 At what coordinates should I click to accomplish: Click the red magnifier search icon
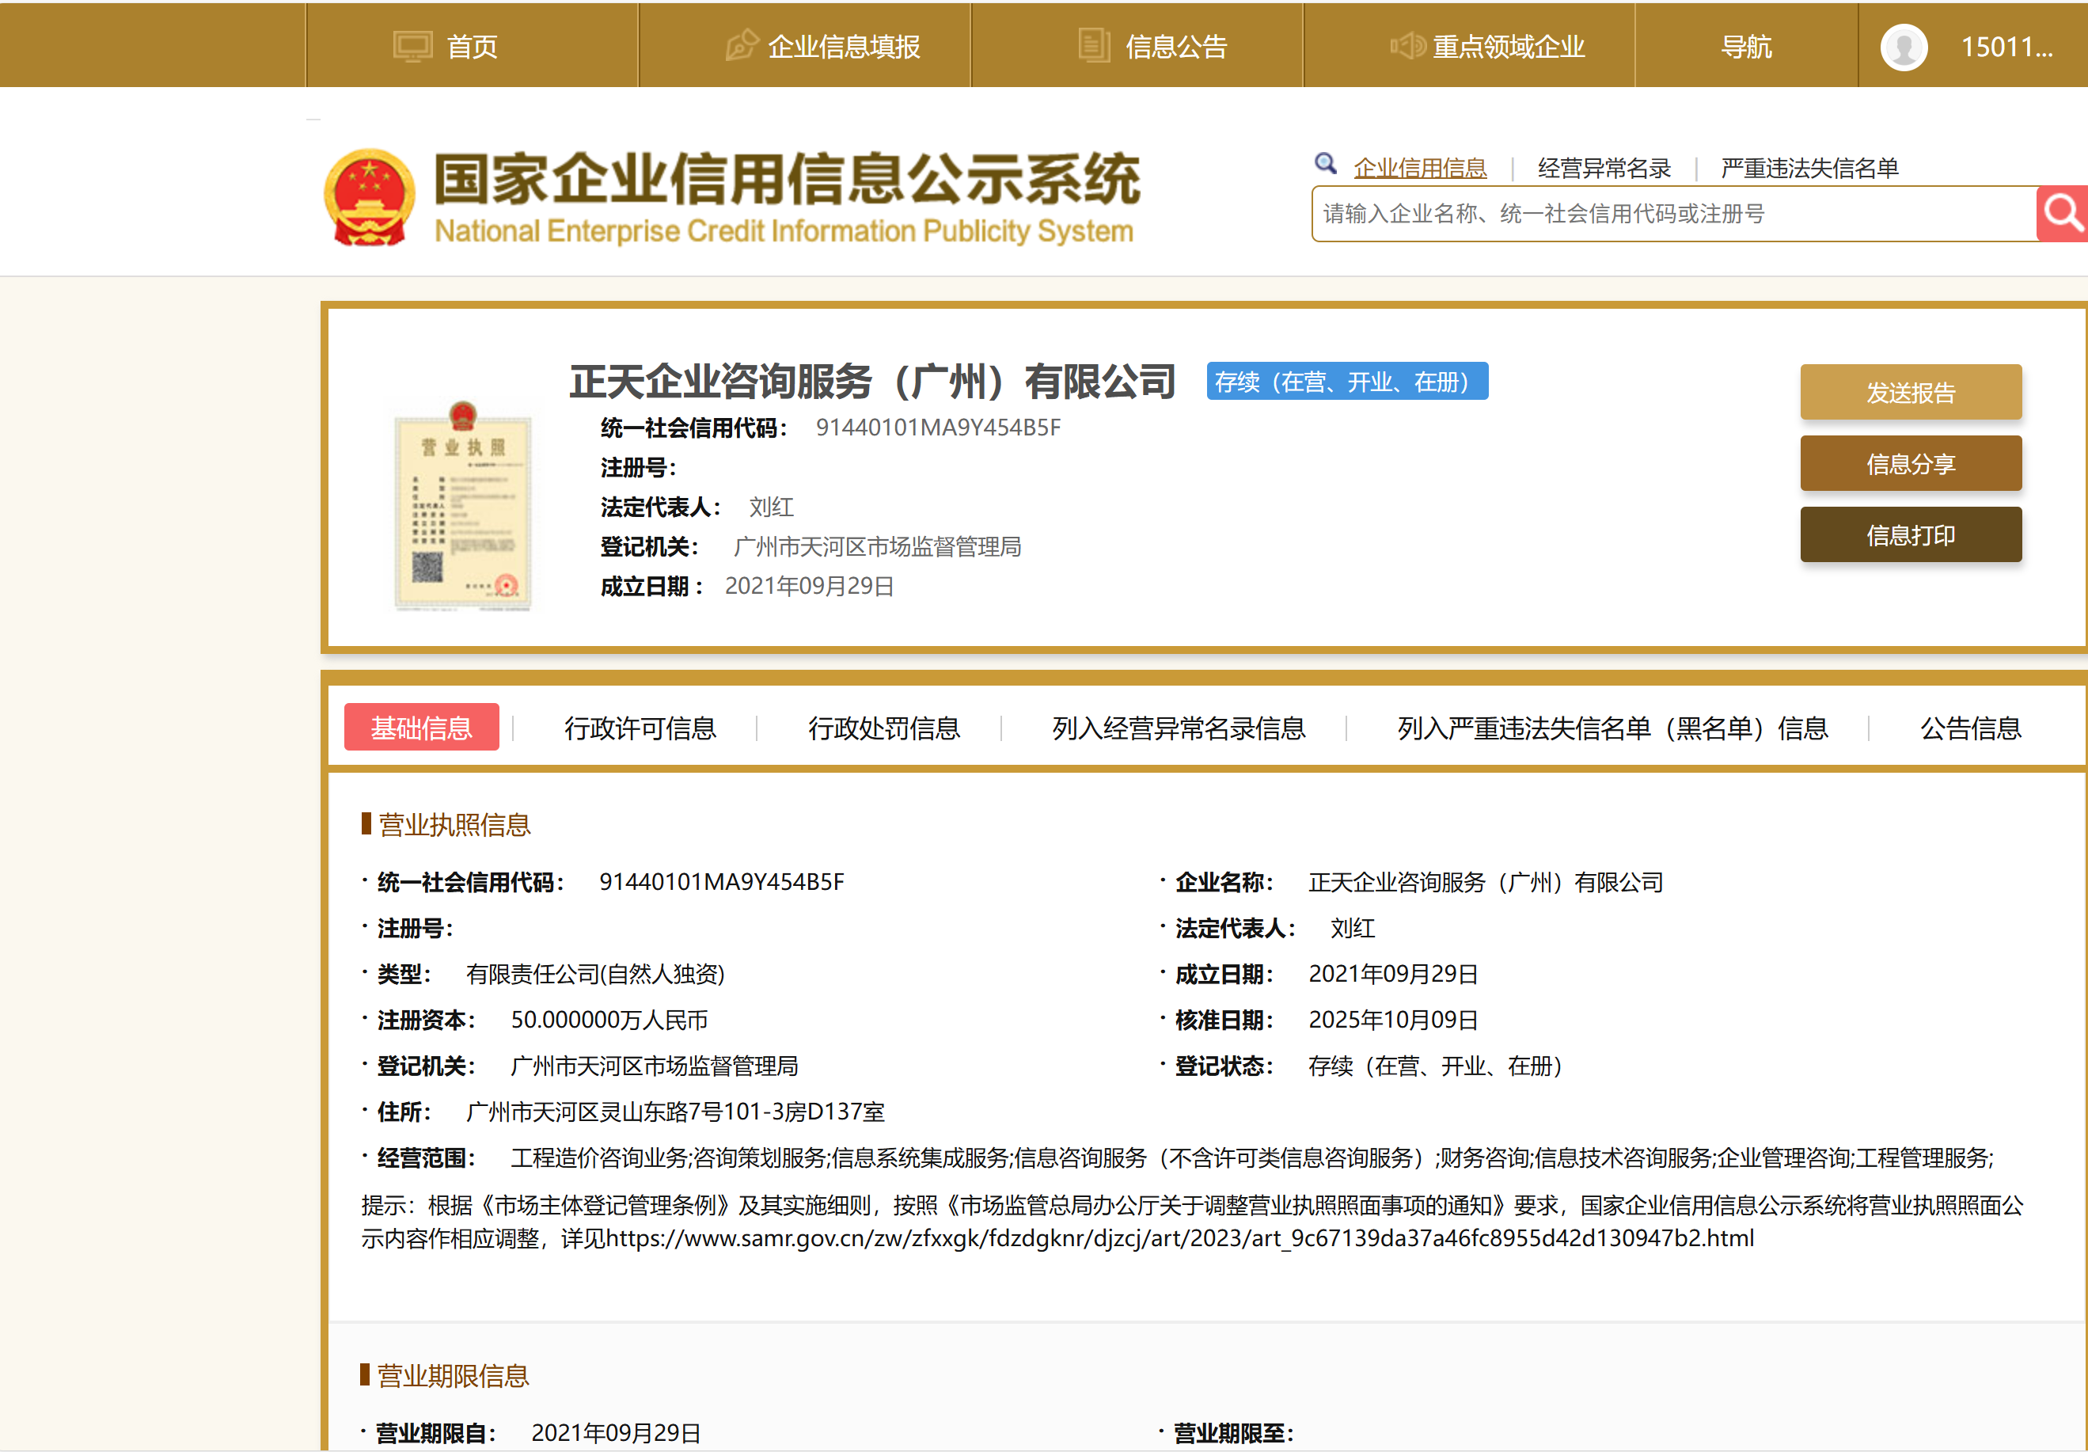[x=2062, y=214]
